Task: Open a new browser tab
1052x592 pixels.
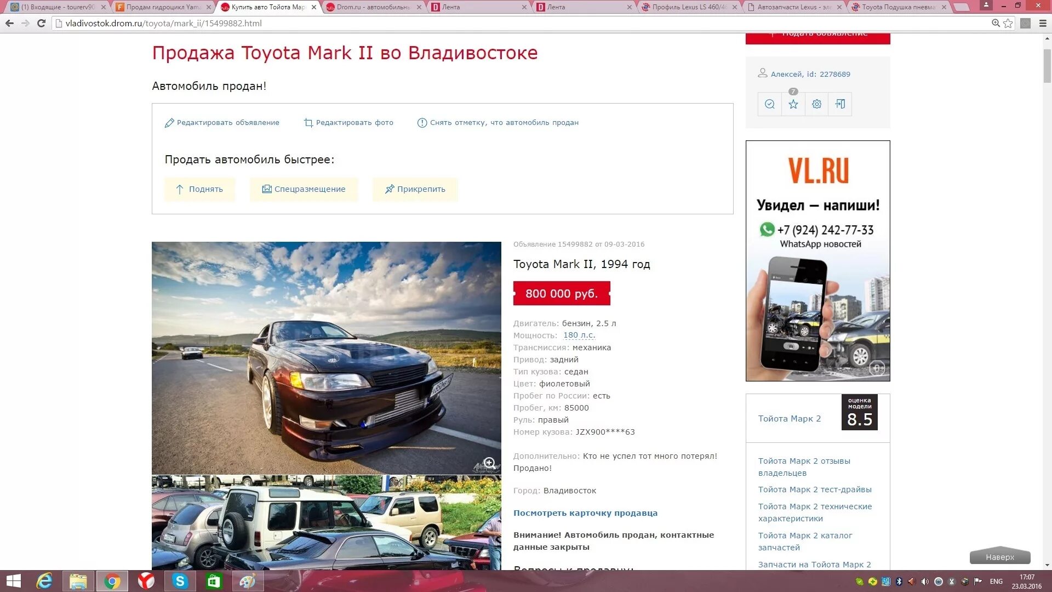Action: point(962,7)
